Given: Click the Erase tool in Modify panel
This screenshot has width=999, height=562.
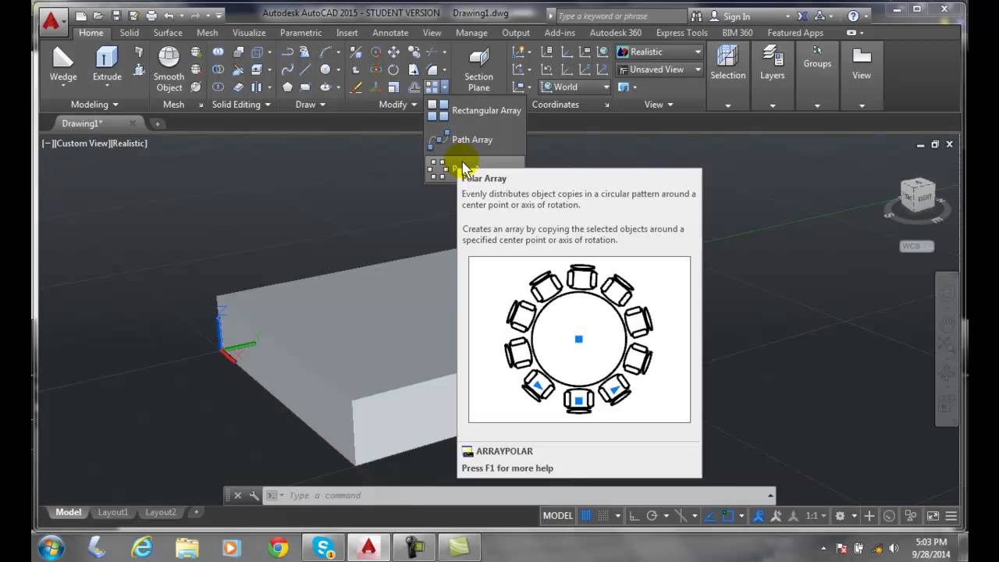Looking at the screenshot, I should (356, 87).
